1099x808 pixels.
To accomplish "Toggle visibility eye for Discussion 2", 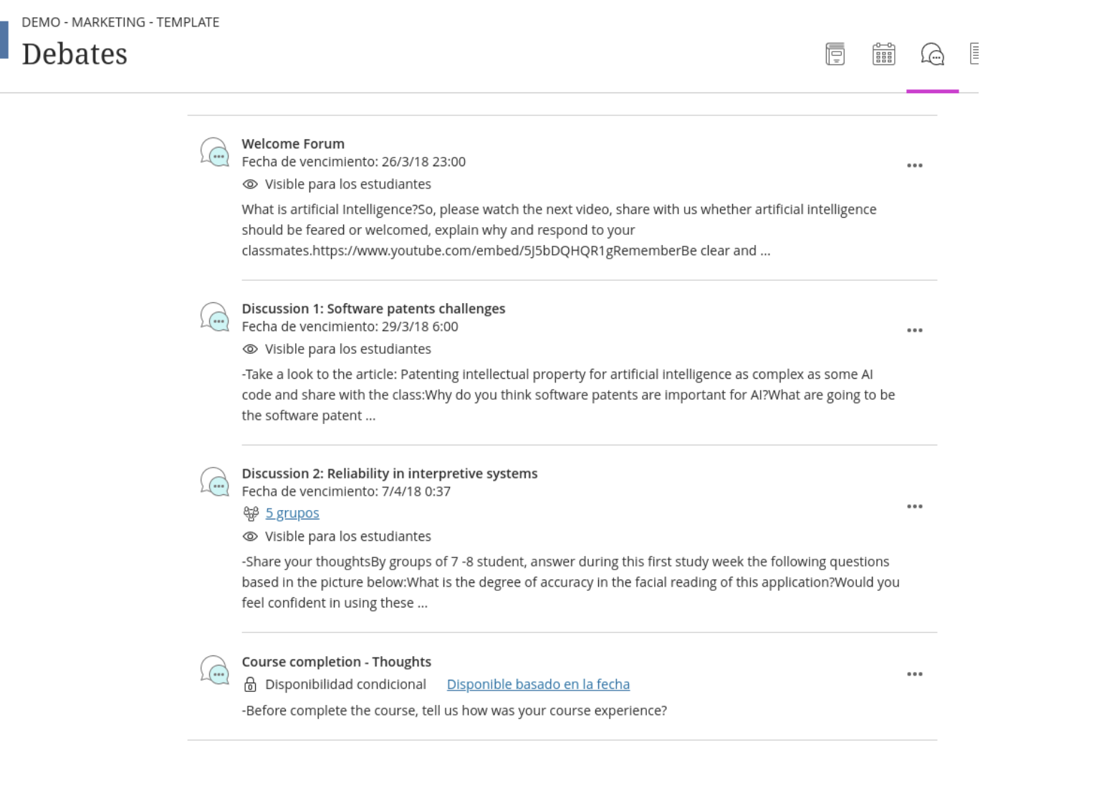I will coord(250,537).
